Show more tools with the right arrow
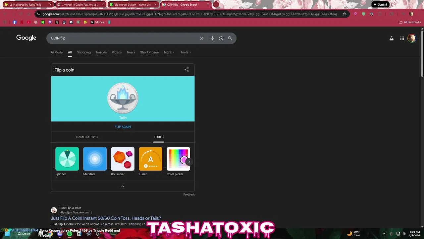 pyautogui.click(x=189, y=162)
